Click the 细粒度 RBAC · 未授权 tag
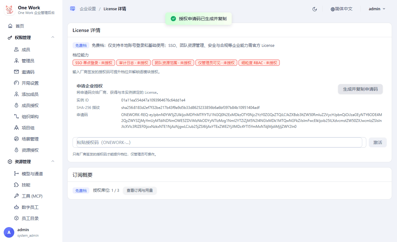The width and height of the screenshot is (397, 242). click(x=259, y=63)
